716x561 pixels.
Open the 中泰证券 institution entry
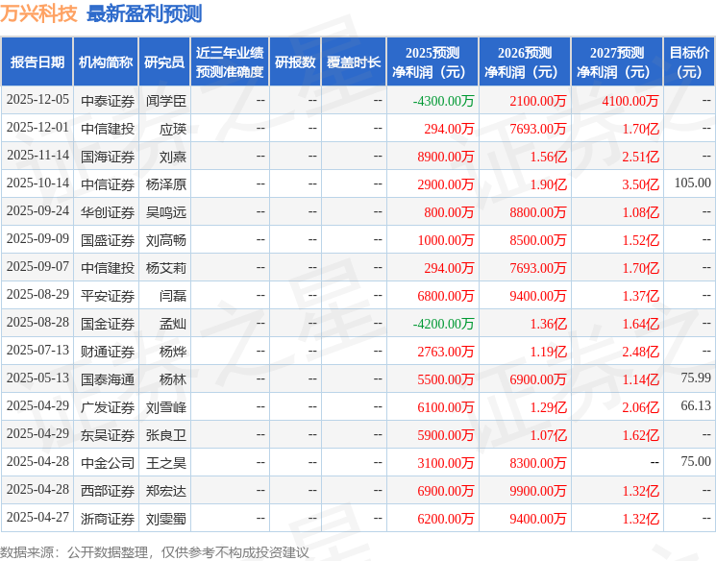pyautogui.click(x=106, y=100)
